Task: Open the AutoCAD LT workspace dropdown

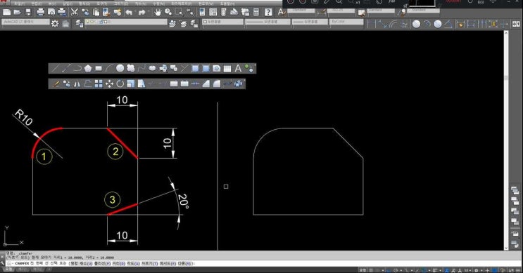Action: [25, 22]
